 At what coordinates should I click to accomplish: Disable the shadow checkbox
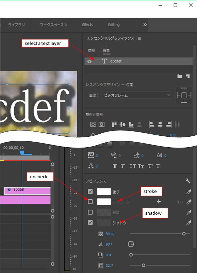point(90,222)
